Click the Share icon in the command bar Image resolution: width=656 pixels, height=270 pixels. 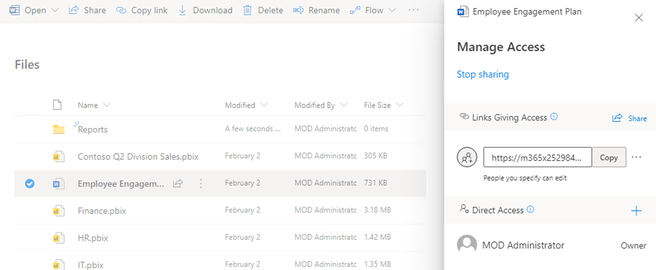(x=74, y=10)
